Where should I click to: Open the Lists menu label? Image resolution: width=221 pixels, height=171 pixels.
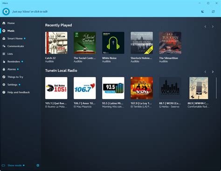point(10,54)
